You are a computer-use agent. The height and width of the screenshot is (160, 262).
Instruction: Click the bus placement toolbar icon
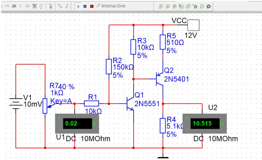pyautogui.click(x=67, y=6)
